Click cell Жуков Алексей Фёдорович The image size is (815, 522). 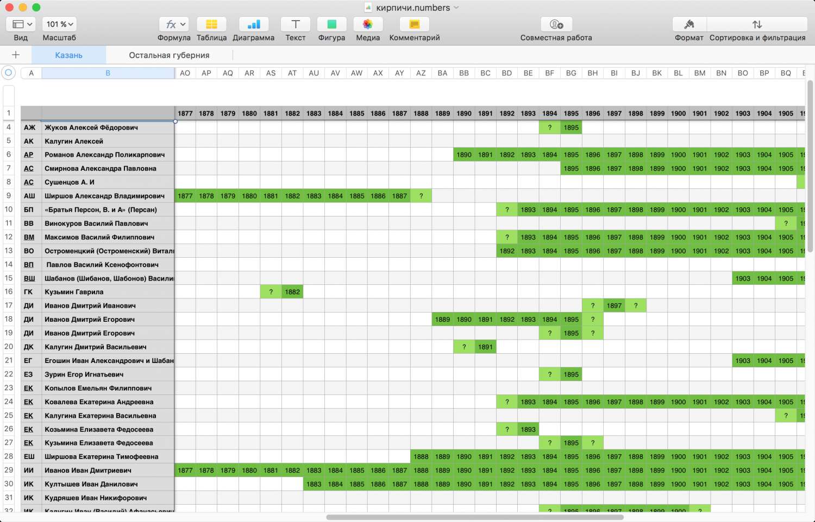pos(108,128)
